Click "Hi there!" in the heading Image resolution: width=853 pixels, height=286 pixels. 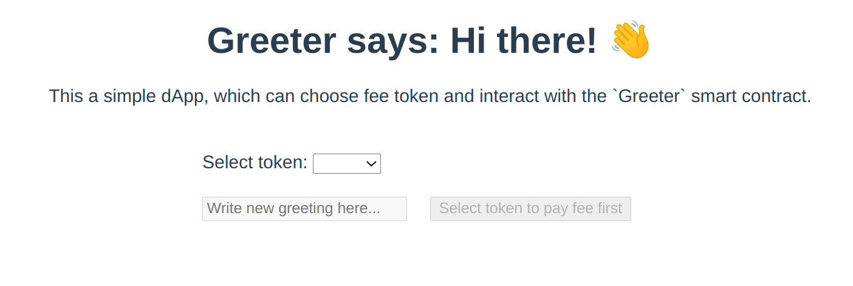click(x=523, y=41)
